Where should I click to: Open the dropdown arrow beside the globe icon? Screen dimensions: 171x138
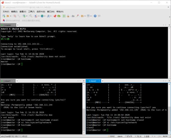pos(45,16)
